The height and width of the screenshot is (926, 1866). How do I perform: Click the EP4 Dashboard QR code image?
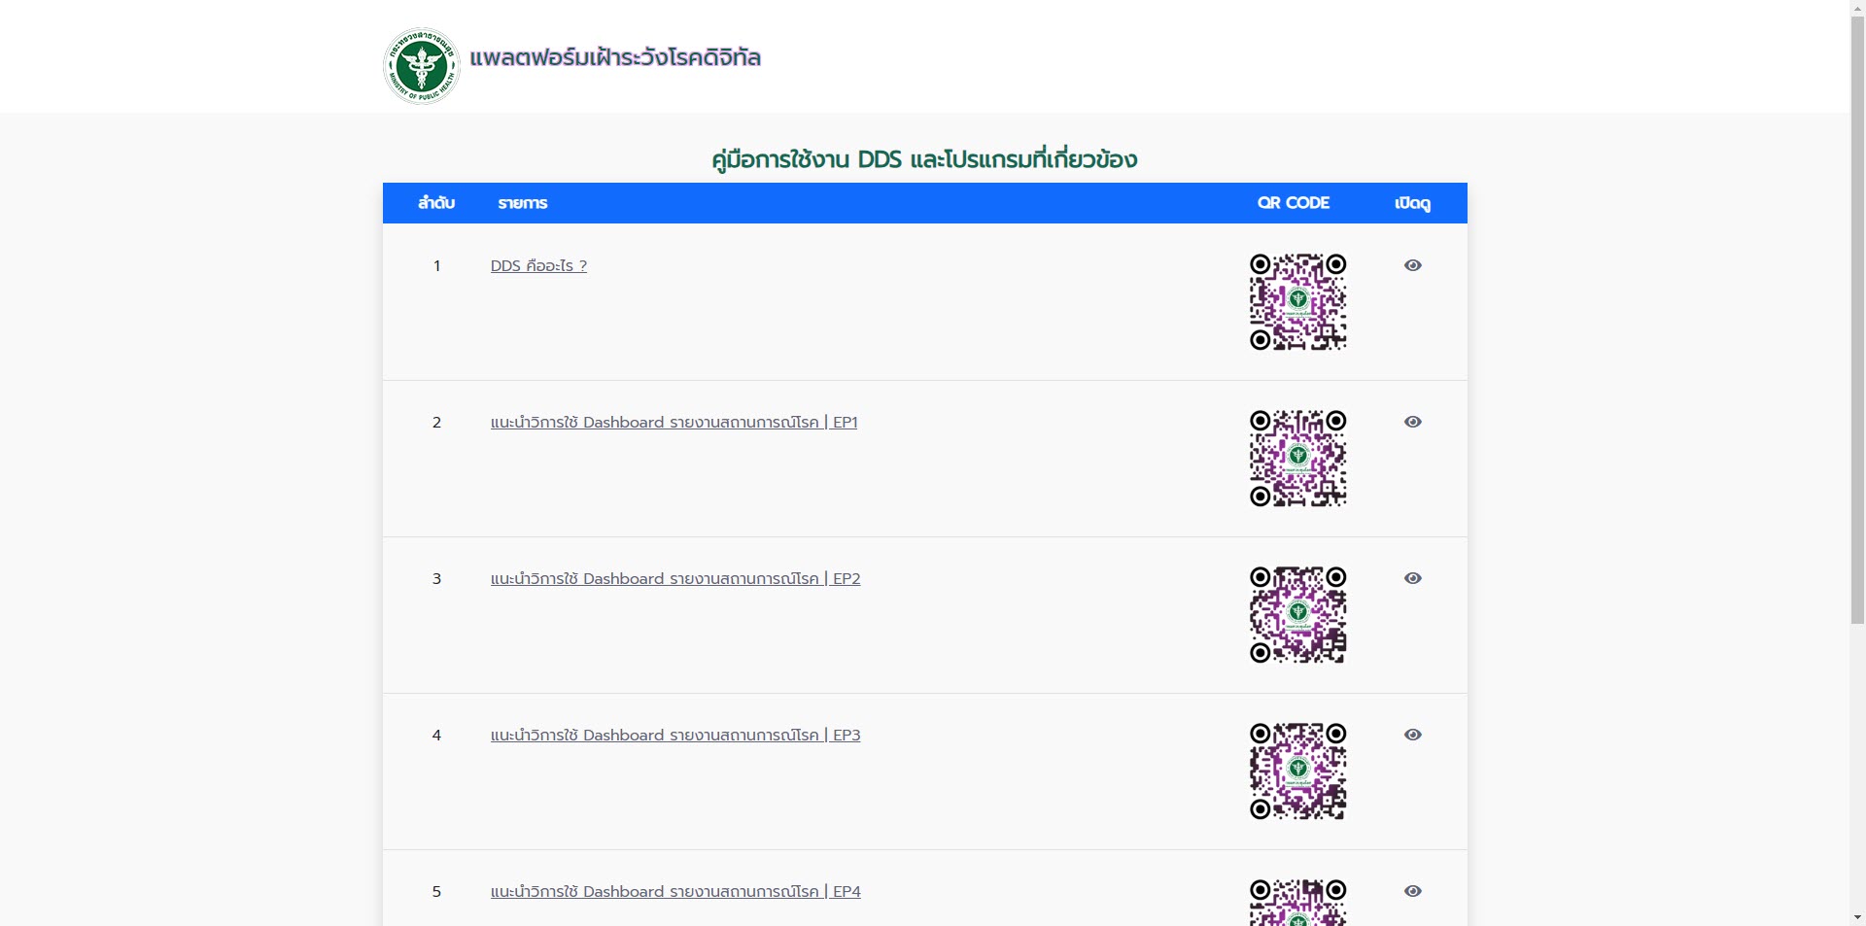coord(1297,904)
